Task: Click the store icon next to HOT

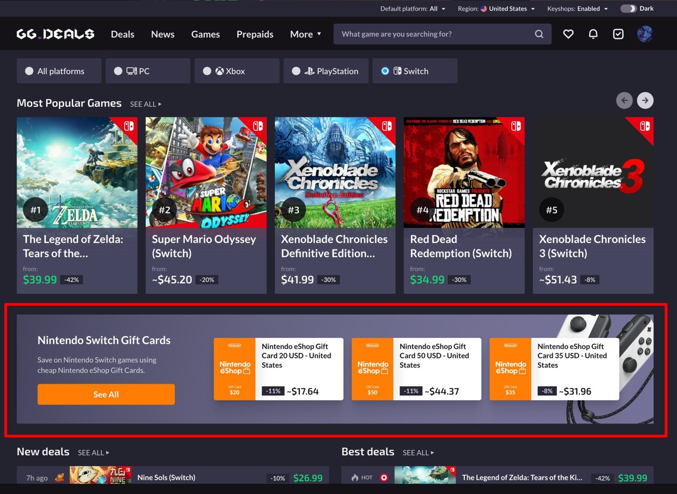Action: tap(384, 478)
